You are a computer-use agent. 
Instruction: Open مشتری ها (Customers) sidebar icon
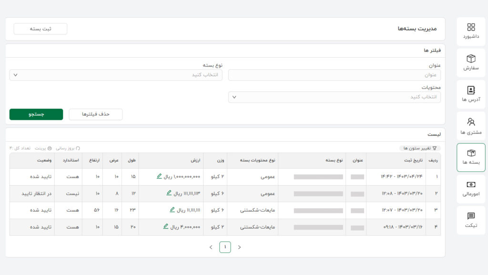click(x=471, y=126)
